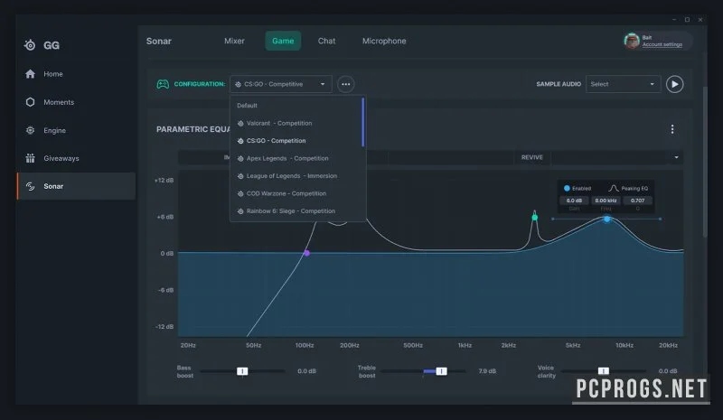Click the Apex Legends preset icon
This screenshot has width=723, height=420.
coord(240,159)
